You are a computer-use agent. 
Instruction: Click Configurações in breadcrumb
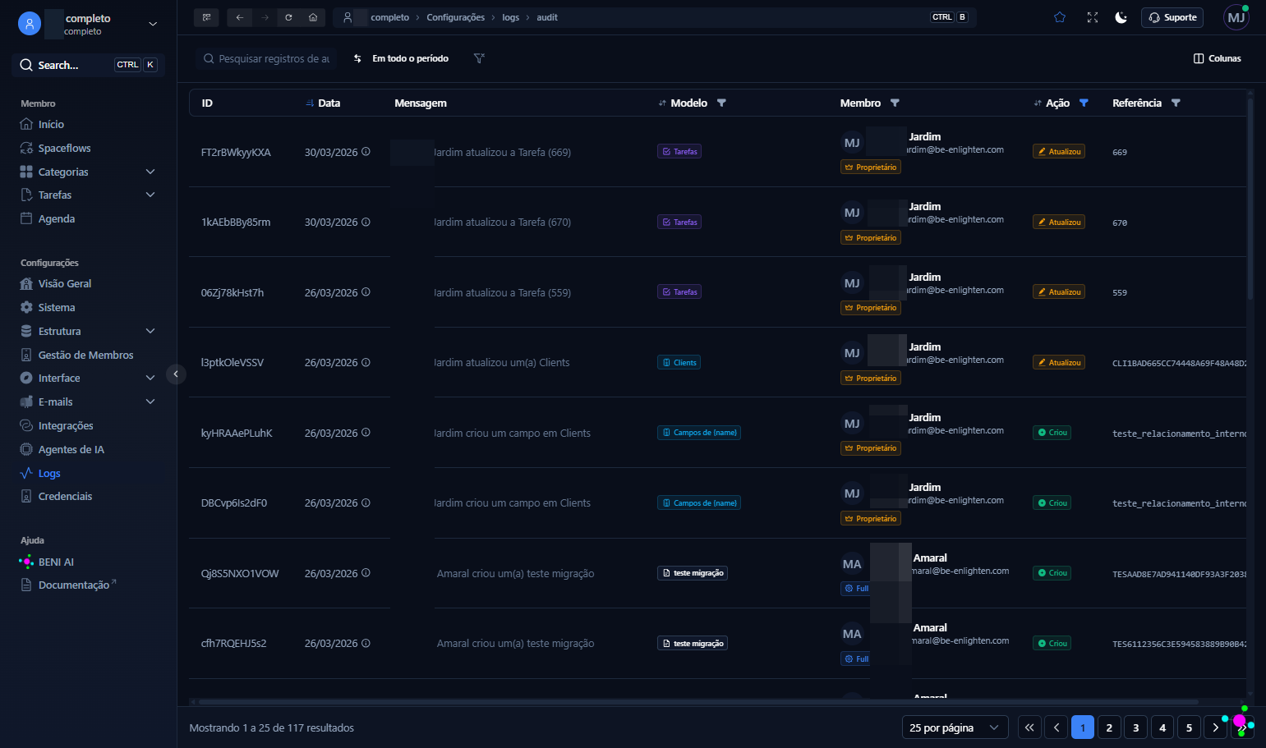tap(455, 17)
